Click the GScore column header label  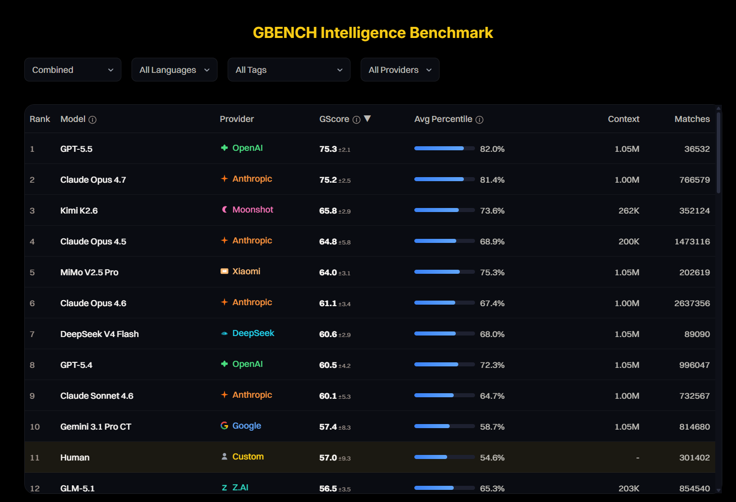[334, 119]
